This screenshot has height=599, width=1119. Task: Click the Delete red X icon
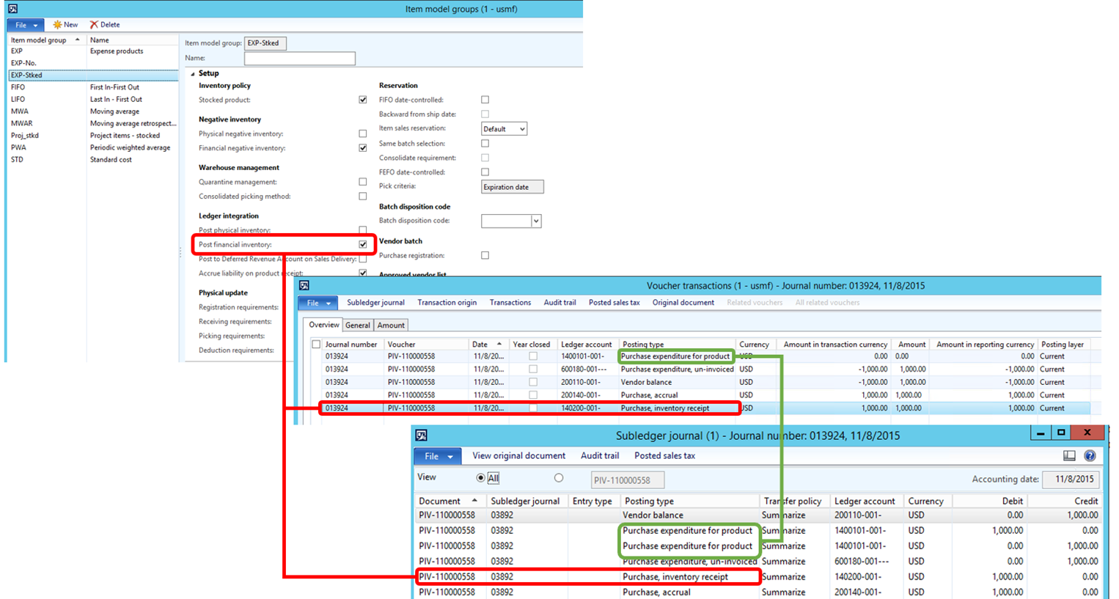[94, 25]
